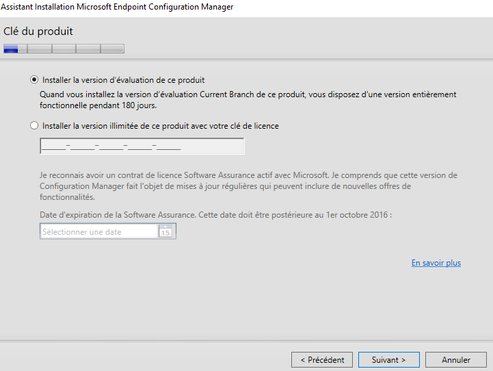Click the middle wizard progress segment
The height and width of the screenshot is (371, 493).
[64, 49]
